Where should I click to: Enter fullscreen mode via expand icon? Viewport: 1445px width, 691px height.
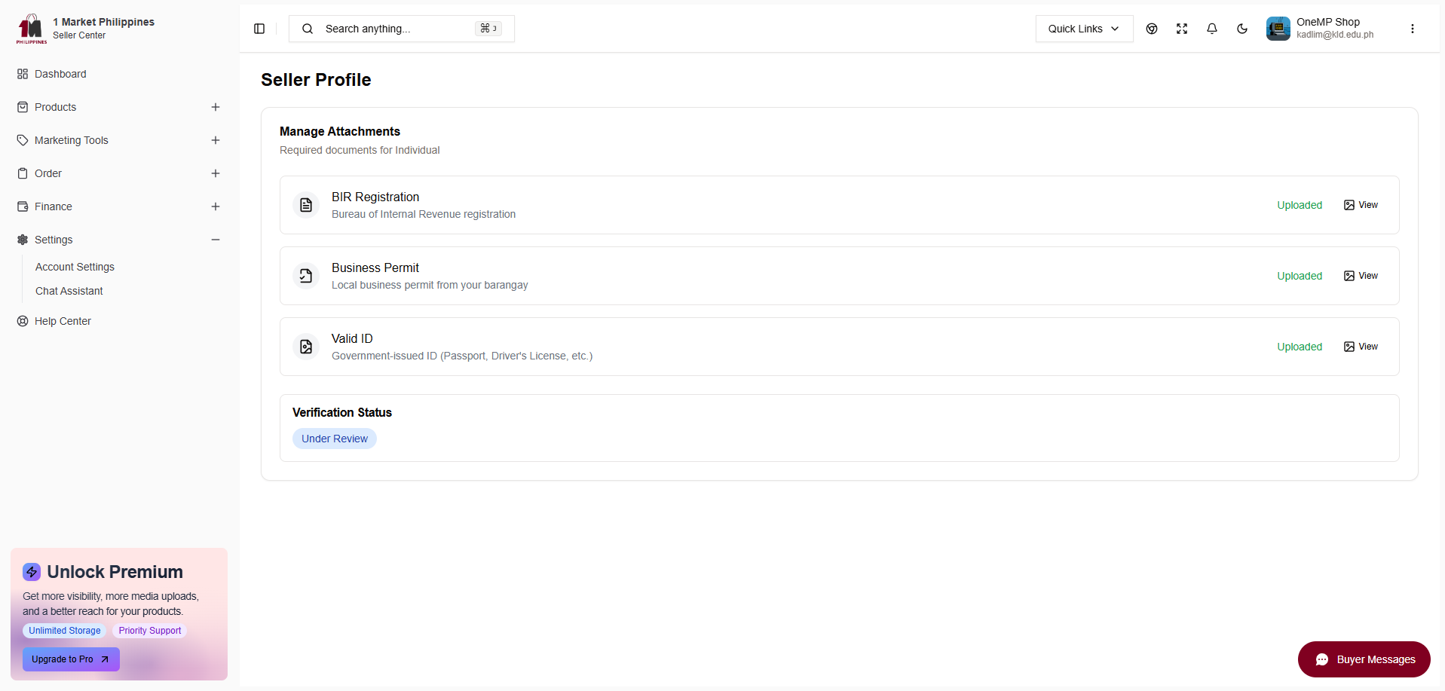click(x=1182, y=29)
